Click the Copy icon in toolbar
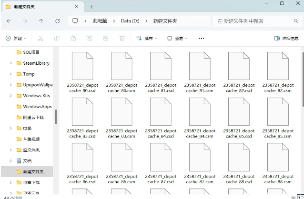This screenshot has width=304, height=199. 57,39
